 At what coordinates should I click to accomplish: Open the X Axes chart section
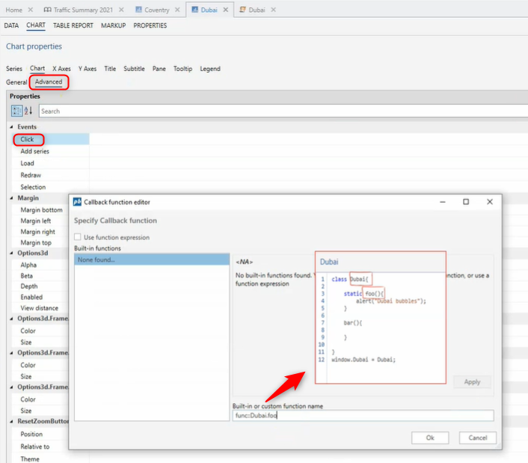pyautogui.click(x=61, y=69)
